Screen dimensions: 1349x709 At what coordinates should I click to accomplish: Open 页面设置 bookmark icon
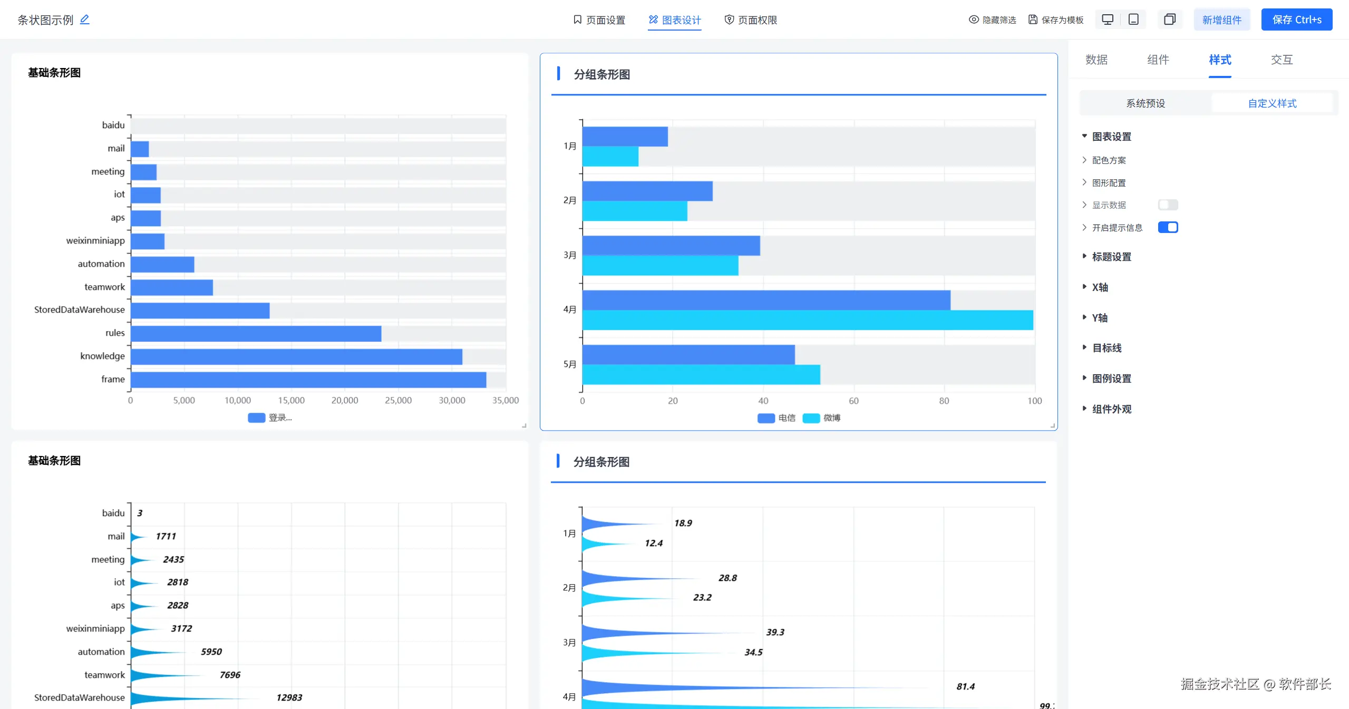pos(577,20)
